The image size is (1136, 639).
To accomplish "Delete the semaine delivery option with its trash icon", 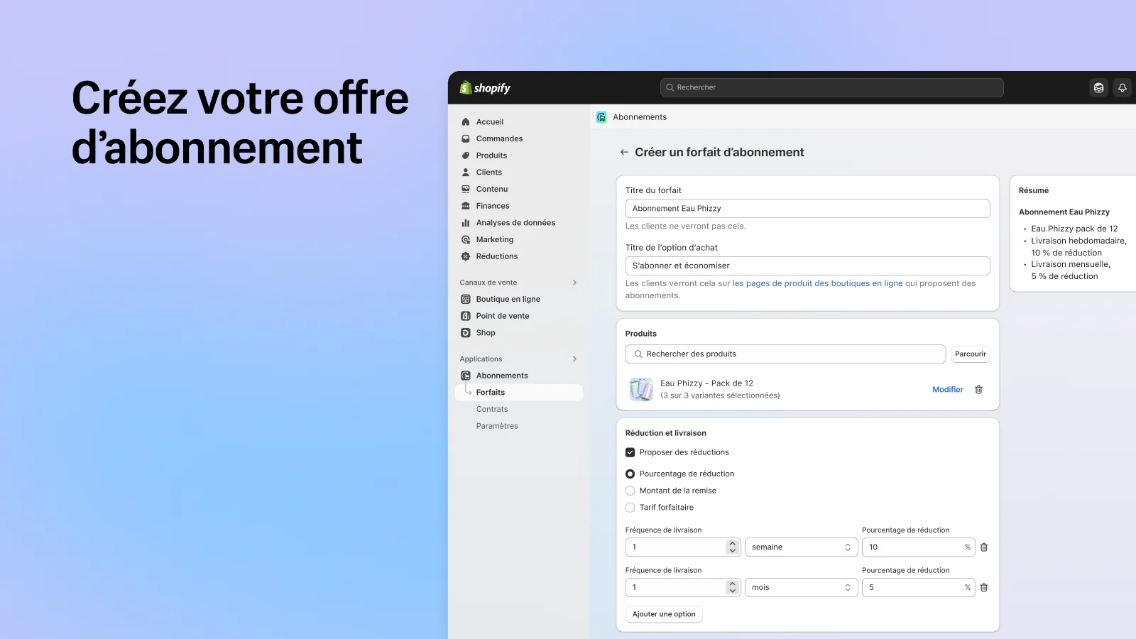I will [984, 547].
